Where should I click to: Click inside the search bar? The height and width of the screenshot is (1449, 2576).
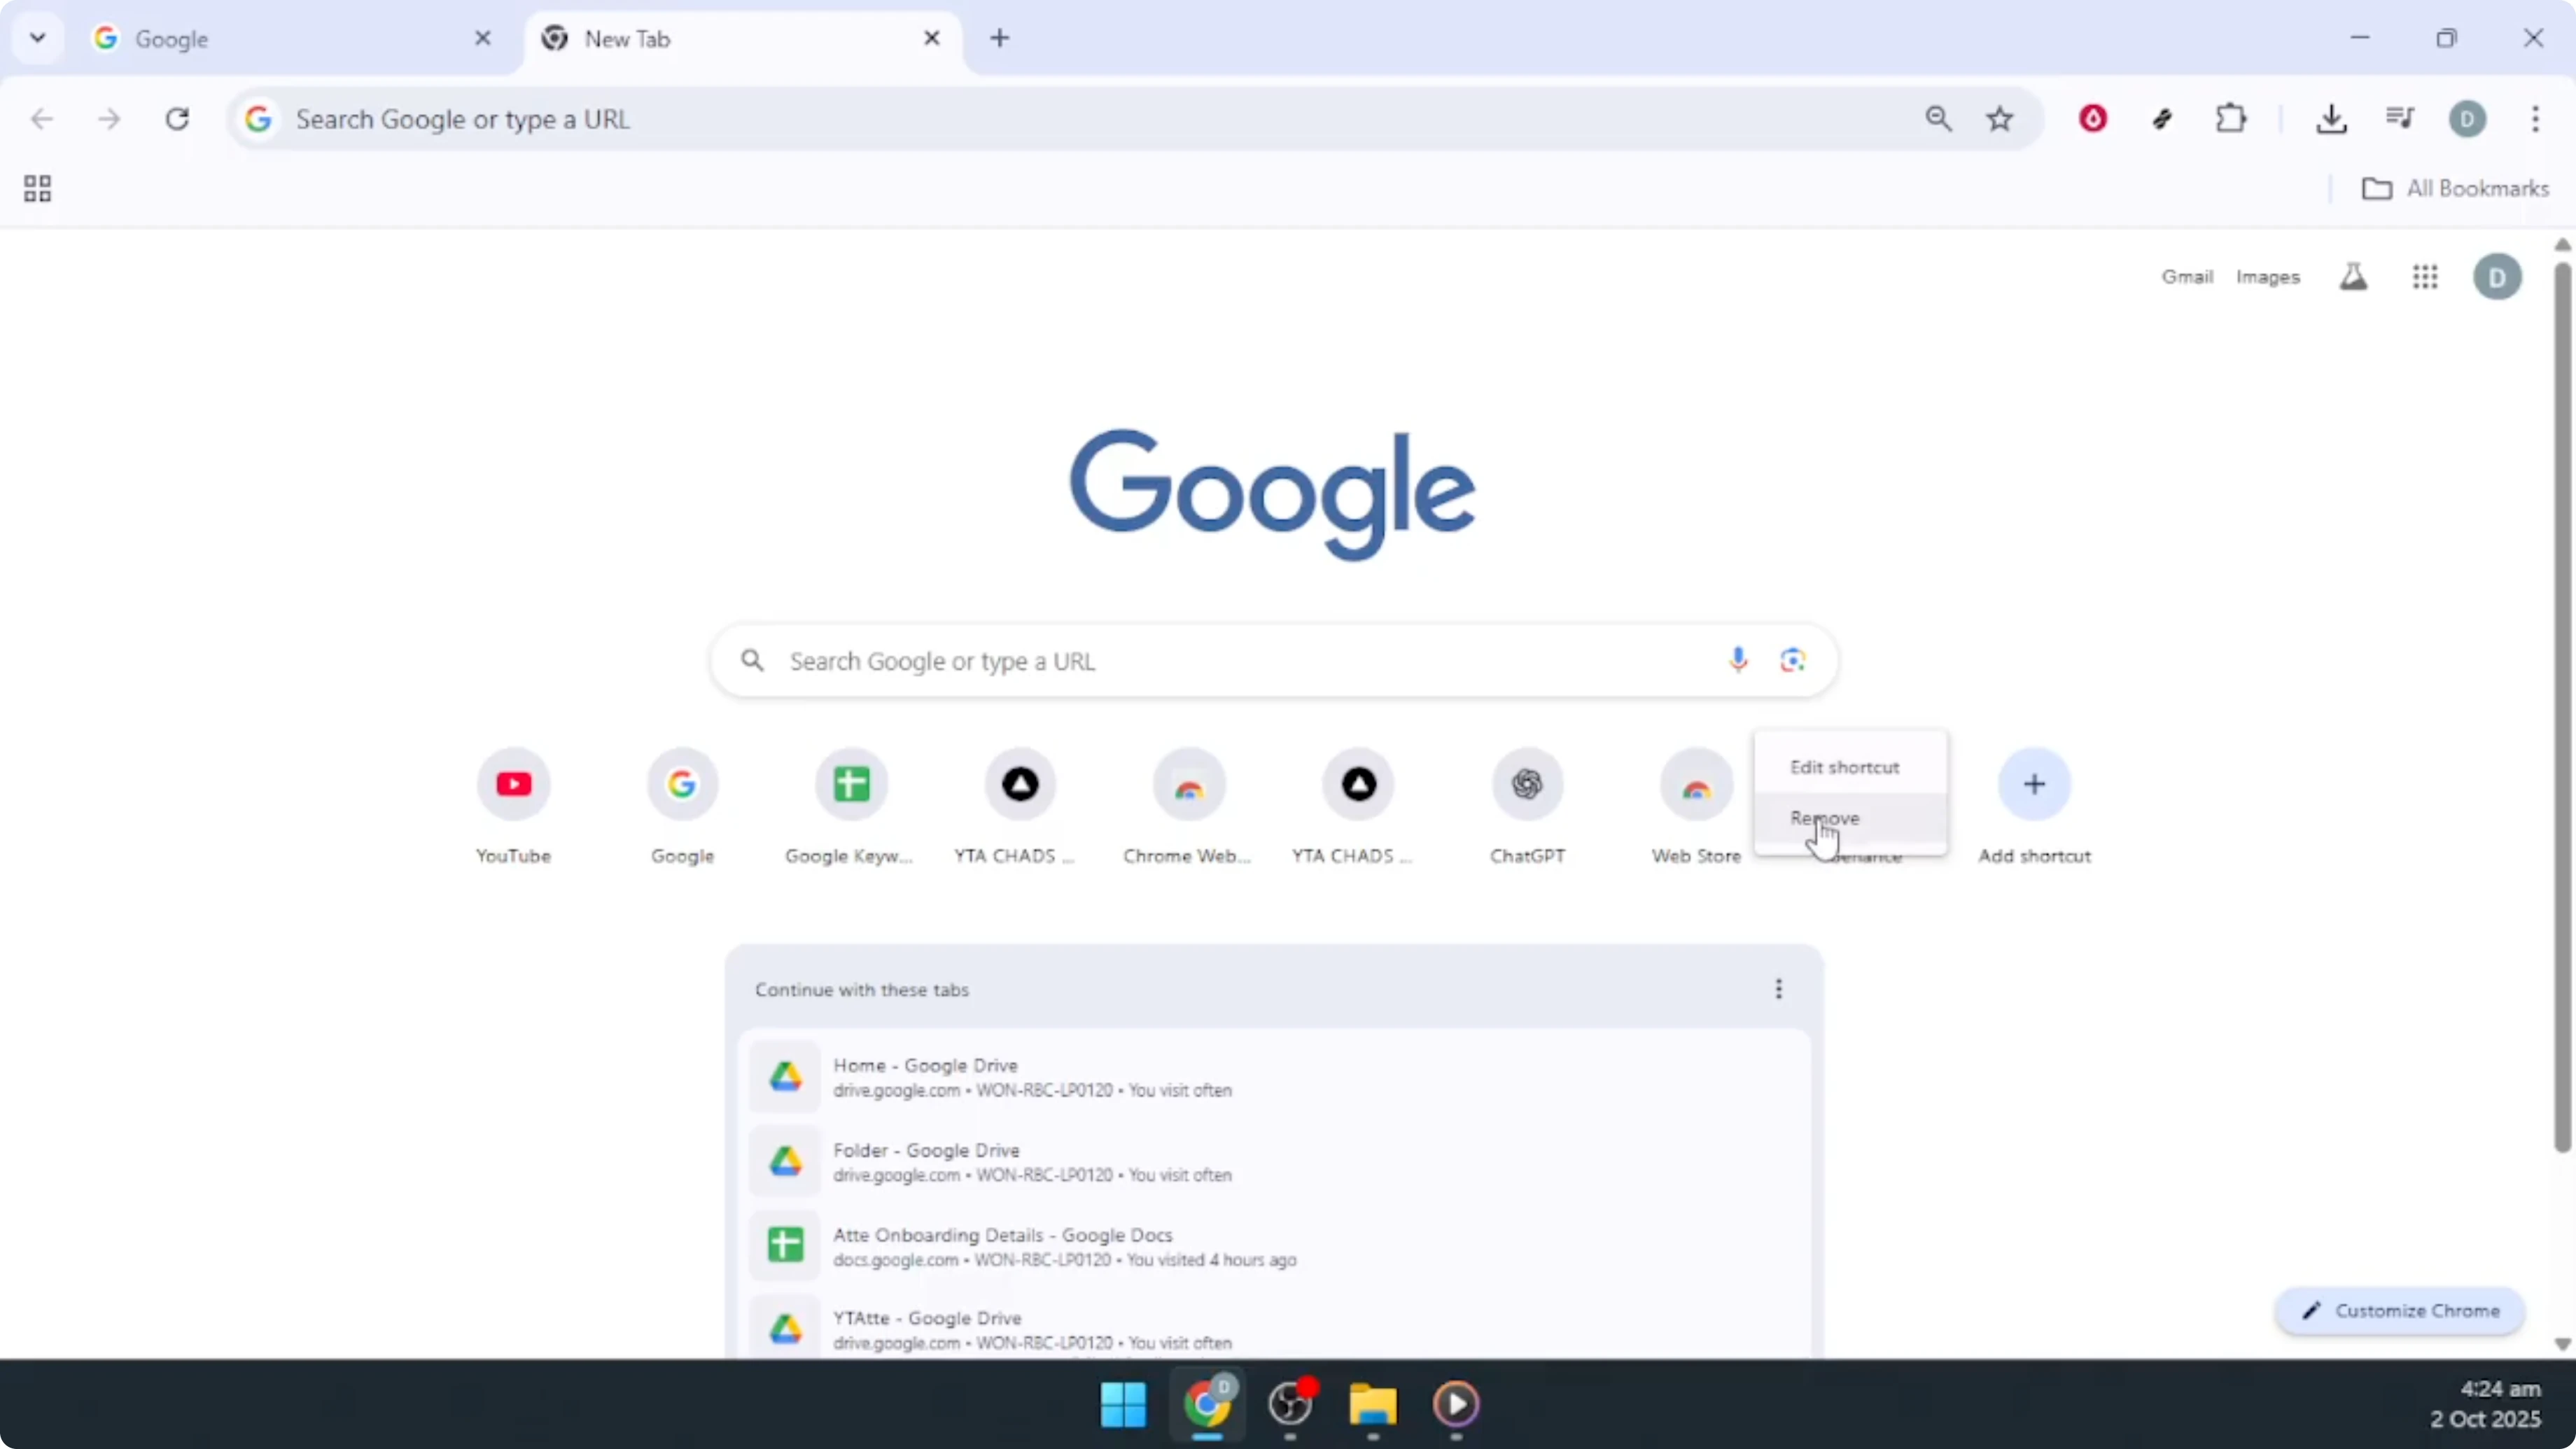(1200, 660)
